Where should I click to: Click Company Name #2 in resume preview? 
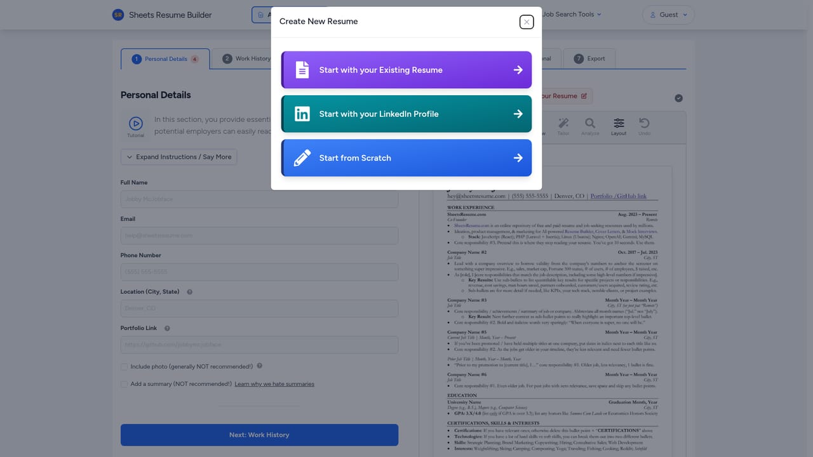467,252
